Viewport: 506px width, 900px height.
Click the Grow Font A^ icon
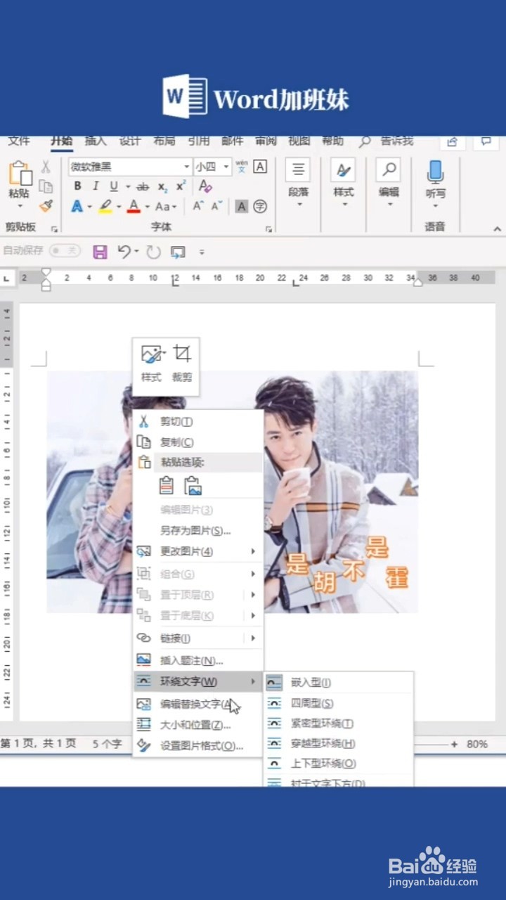click(x=198, y=206)
